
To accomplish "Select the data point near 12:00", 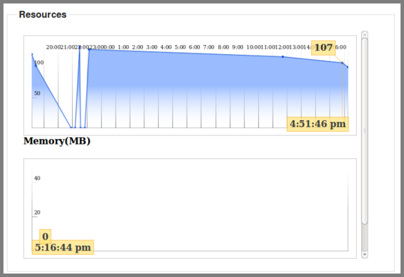I will (283, 57).
